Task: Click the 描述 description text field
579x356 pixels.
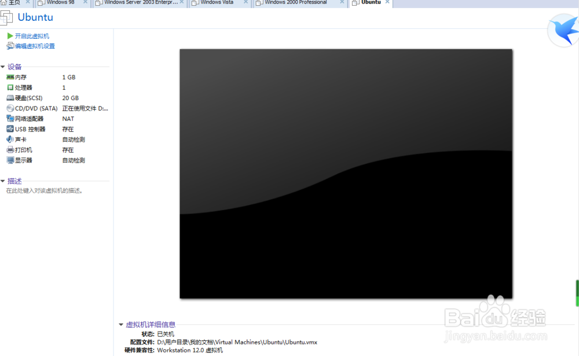Action: (x=45, y=191)
